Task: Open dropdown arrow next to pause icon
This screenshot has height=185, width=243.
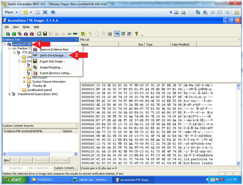Action: tap(31, 12)
